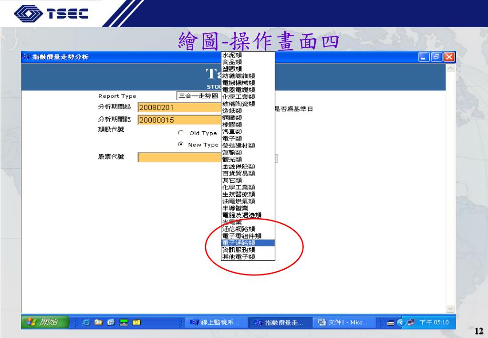Click the keyboard language bar icon in tray
488x338 pixels.
click(391, 323)
